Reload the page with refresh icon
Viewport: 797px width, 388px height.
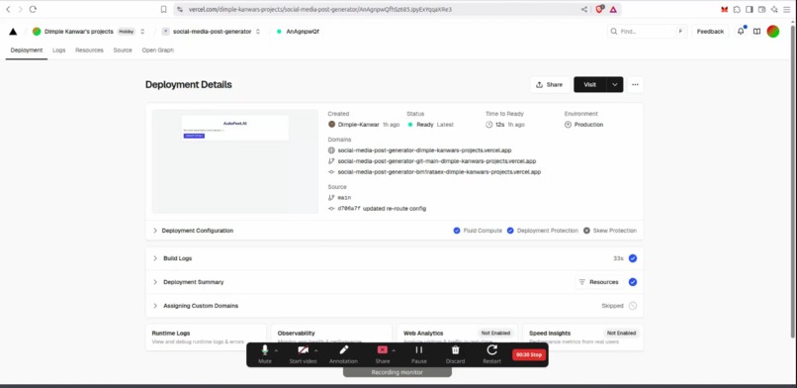tap(33, 9)
